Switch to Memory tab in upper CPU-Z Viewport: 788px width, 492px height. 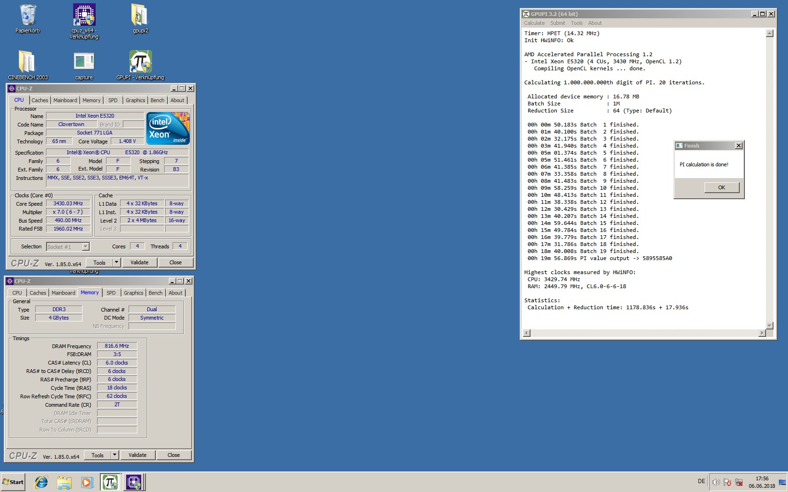(x=91, y=100)
